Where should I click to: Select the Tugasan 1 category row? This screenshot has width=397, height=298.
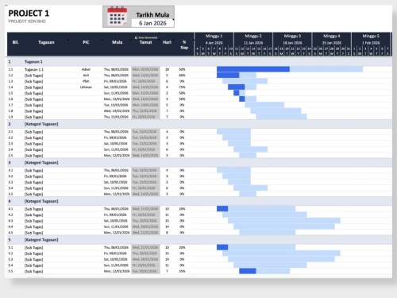(x=199, y=61)
